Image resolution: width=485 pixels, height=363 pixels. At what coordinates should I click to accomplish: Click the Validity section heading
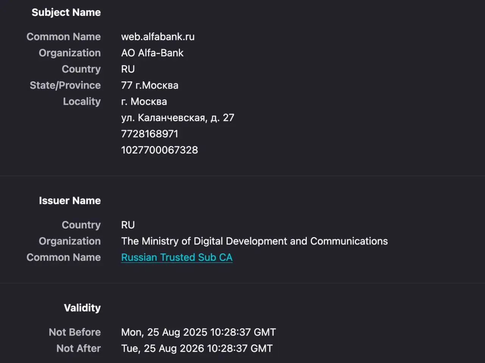pyautogui.click(x=82, y=308)
